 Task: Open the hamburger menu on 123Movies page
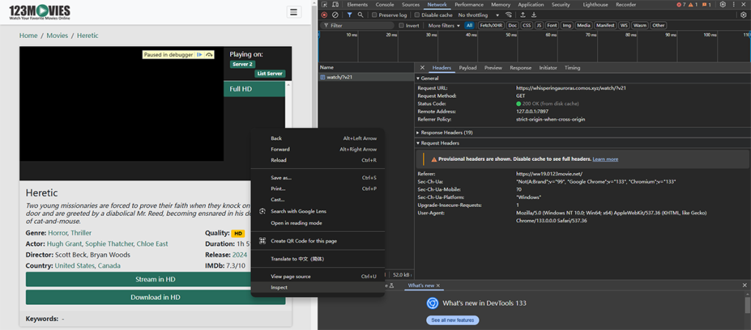293,12
